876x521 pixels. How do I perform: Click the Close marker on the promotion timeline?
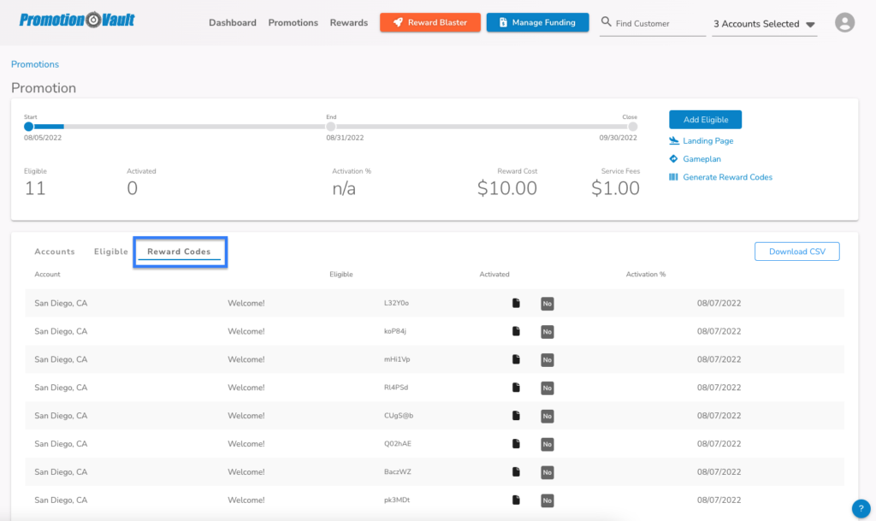point(632,127)
